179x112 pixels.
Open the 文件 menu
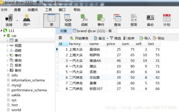[4, 10]
